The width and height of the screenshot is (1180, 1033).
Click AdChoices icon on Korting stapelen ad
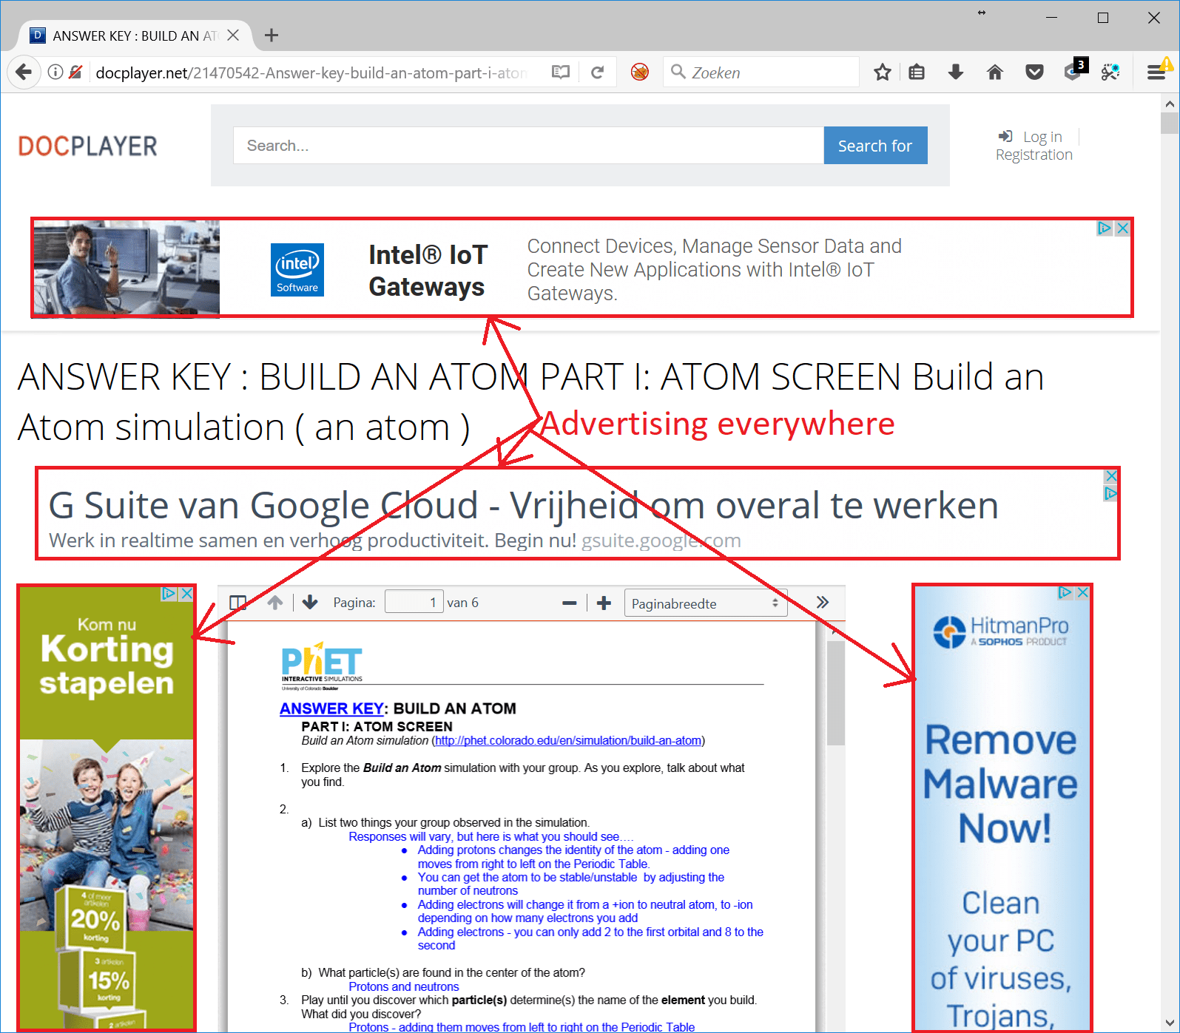tap(169, 594)
